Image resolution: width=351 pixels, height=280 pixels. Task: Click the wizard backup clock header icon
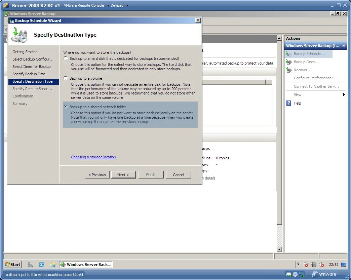tap(20, 35)
